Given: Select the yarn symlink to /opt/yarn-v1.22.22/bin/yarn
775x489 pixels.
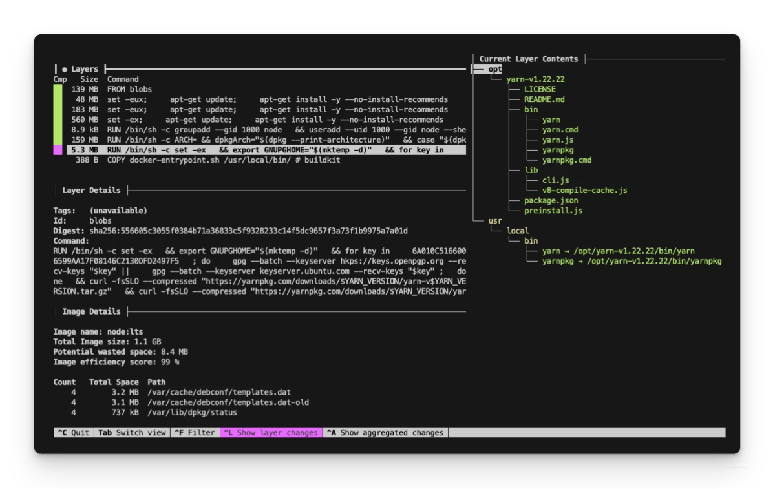Looking at the screenshot, I should pyautogui.click(x=619, y=251).
